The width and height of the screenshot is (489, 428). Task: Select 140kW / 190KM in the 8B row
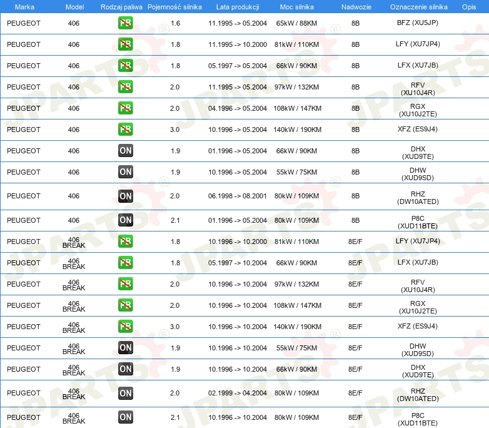point(297,130)
